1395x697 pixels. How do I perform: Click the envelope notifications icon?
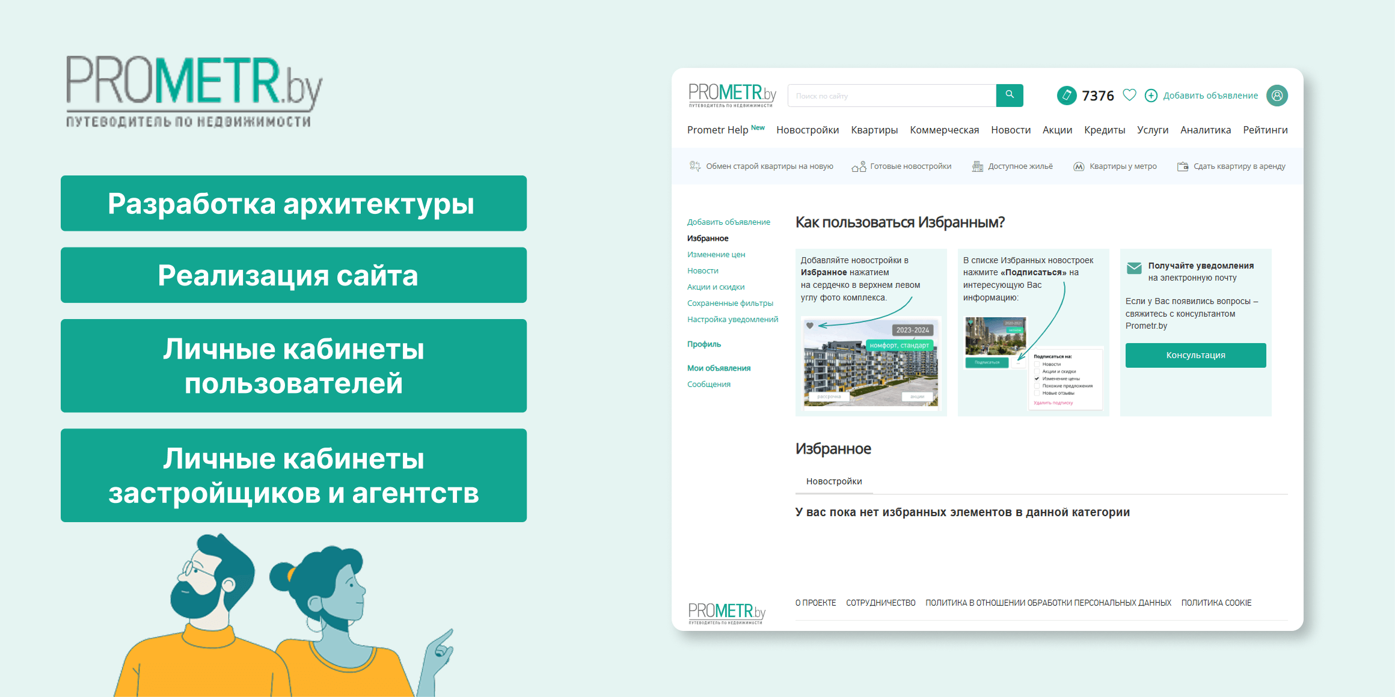[x=1134, y=268]
